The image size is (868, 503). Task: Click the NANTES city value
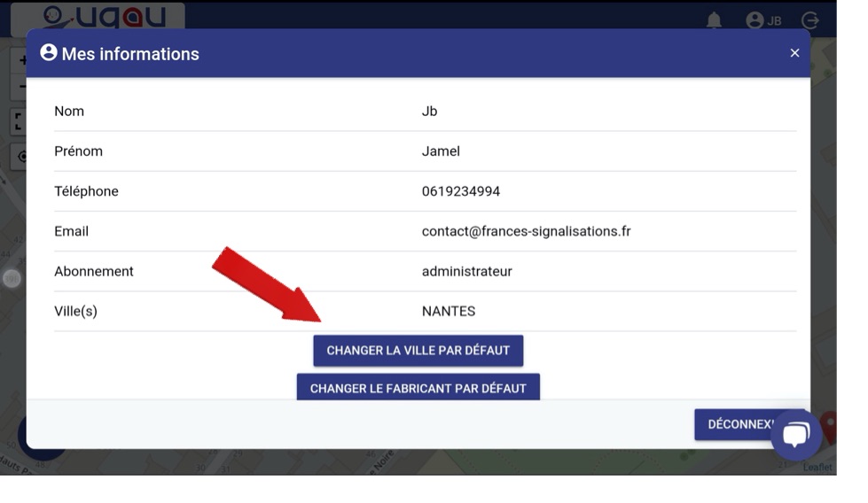[449, 311]
